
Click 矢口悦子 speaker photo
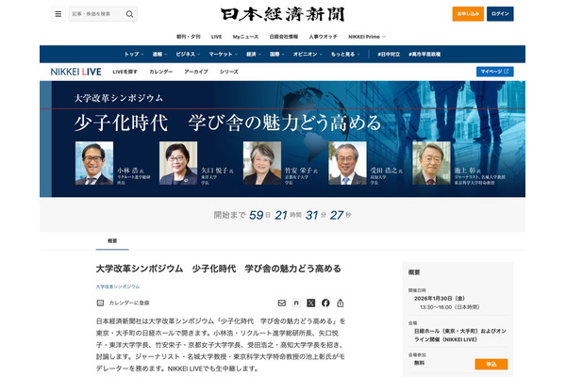(x=178, y=163)
